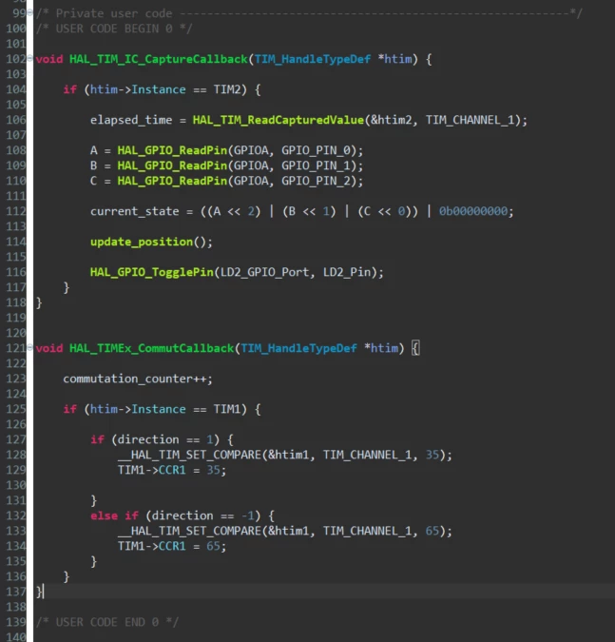Viewport: 615px width, 642px height.
Task: Click the TIM1 identifier on line 125
Action: (227, 409)
